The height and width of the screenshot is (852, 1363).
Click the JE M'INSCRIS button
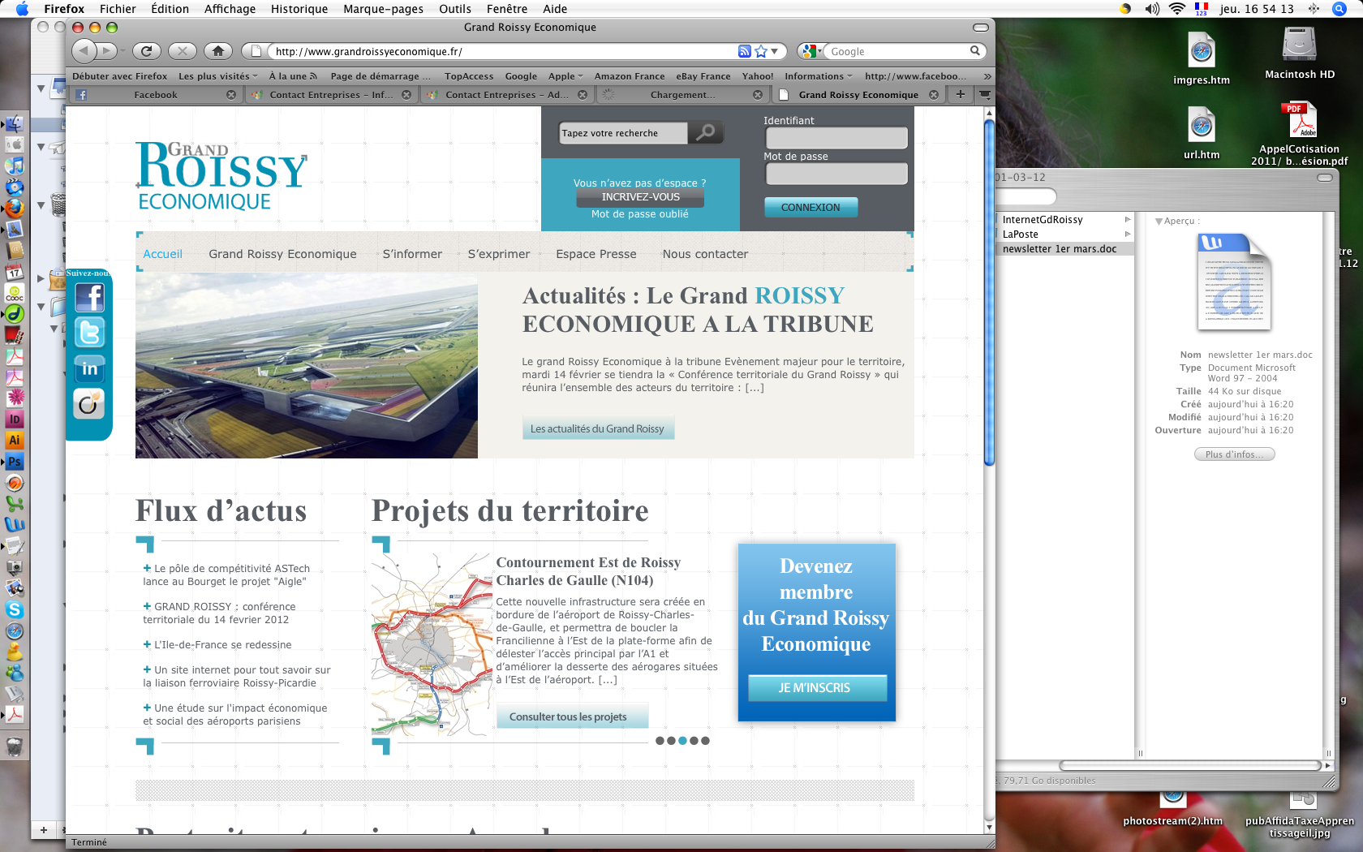815,688
